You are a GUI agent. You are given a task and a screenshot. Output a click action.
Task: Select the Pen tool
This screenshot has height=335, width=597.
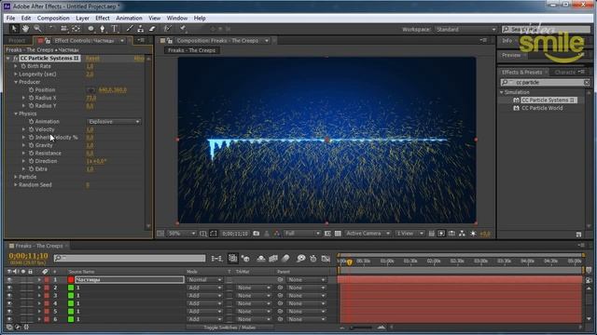102,29
